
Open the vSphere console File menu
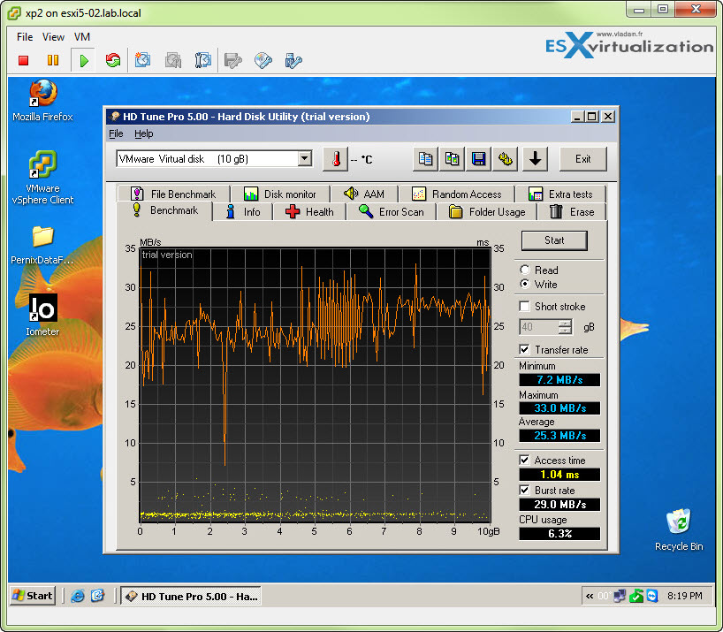click(25, 37)
